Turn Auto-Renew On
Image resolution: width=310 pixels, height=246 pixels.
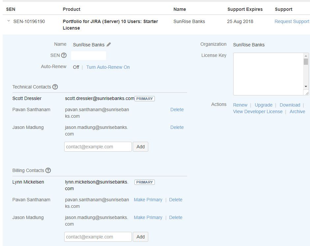coord(108,67)
